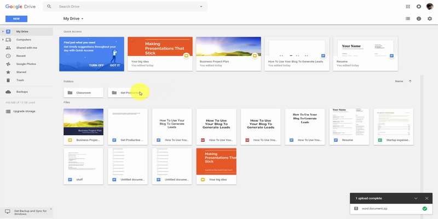Click the Backups cloud icon
The width and height of the screenshot is (438, 219).
coord(8,92)
